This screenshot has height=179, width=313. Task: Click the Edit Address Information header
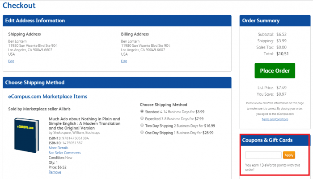click(117, 20)
